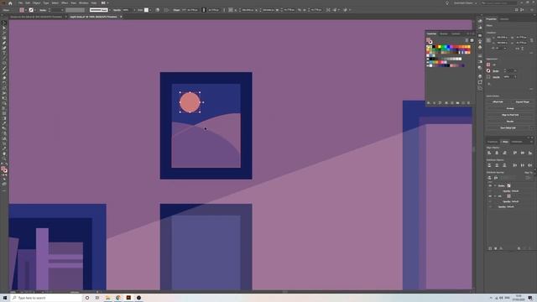Select the Hand tool
The height and width of the screenshot is (302, 537).
pyautogui.click(x=4, y=154)
